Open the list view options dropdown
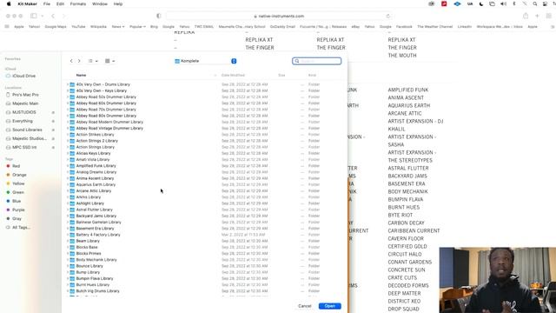Viewport: 556px width, 313px height. click(x=93, y=61)
